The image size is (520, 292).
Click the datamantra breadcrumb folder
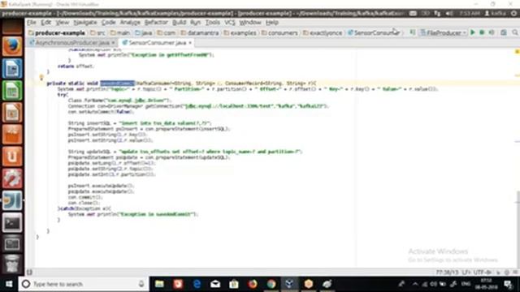tap(200, 32)
